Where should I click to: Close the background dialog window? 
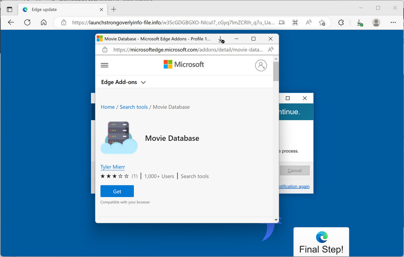pos(305,98)
